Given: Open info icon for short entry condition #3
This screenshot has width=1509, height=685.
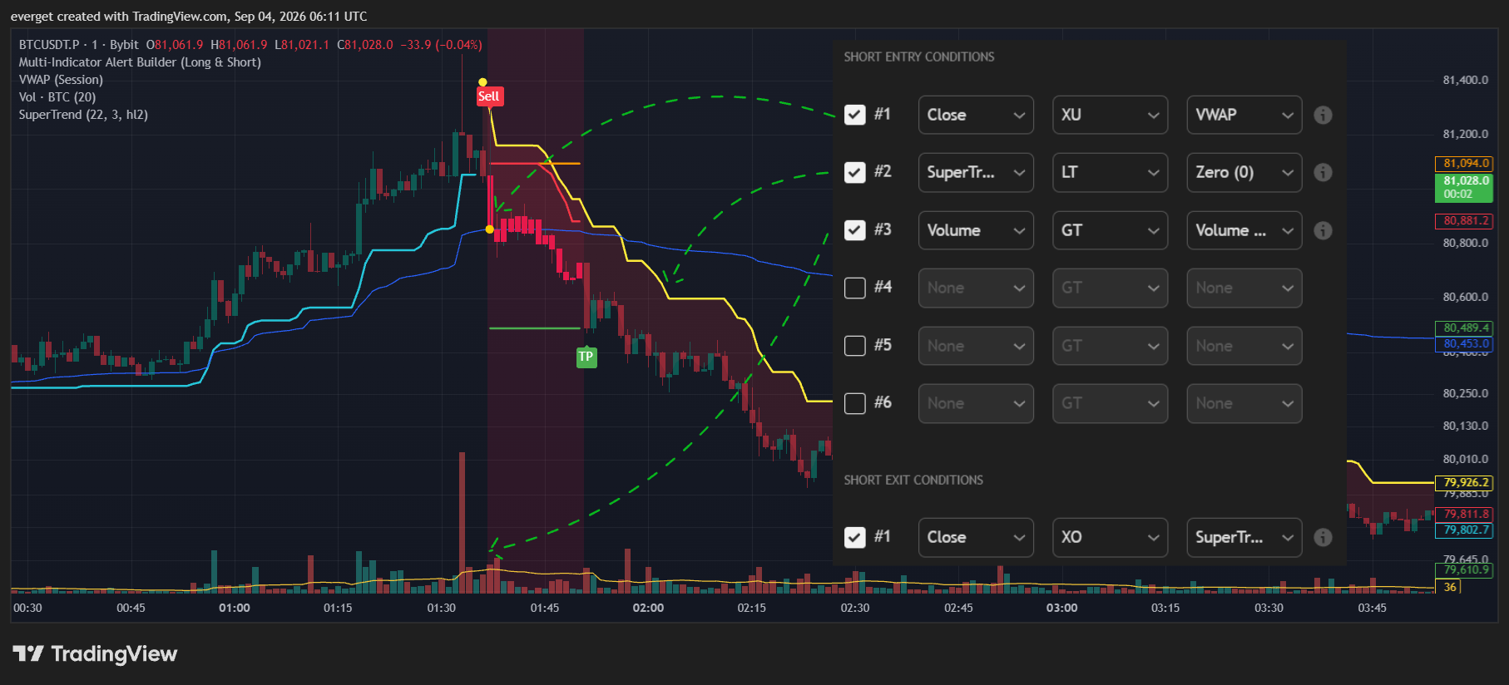Looking at the screenshot, I should pyautogui.click(x=1323, y=231).
